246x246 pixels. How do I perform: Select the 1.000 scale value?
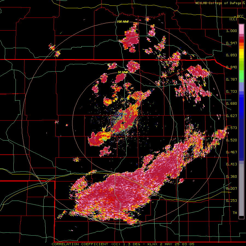tap(232, 31)
